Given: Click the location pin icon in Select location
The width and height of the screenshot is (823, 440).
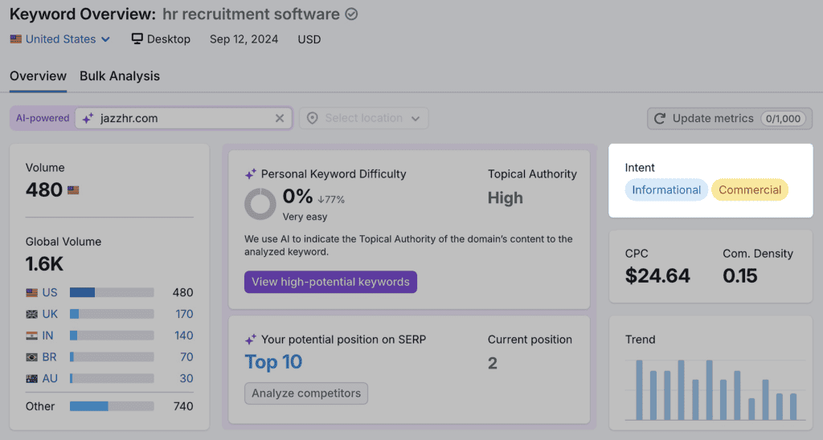Looking at the screenshot, I should 313,118.
